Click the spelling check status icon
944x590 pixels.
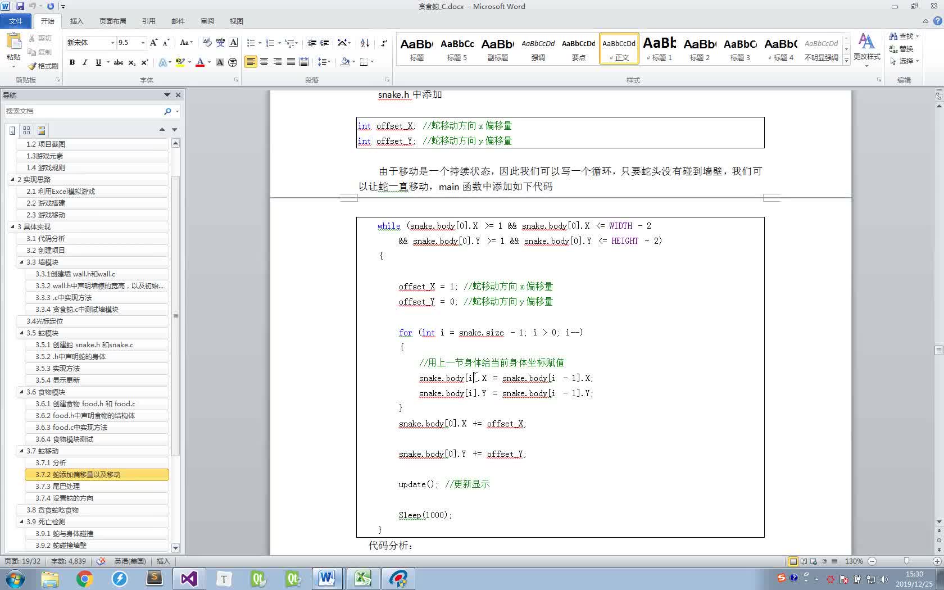coord(101,561)
